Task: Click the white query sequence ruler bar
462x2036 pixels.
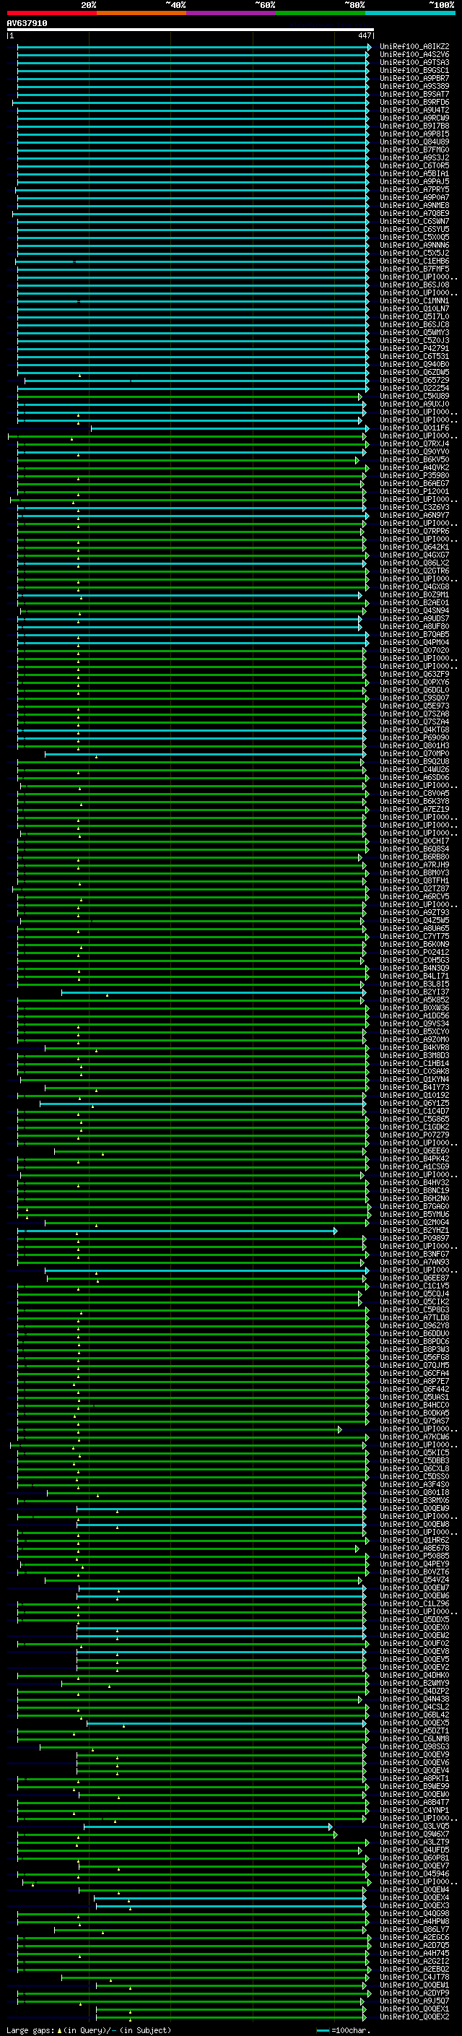Action: 191,30
